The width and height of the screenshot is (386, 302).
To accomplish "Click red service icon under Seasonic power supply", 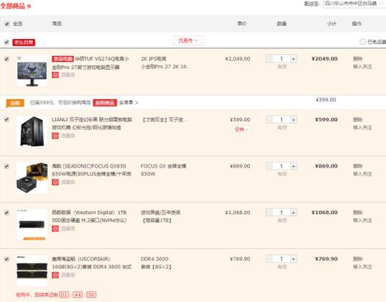I will [x=55, y=182].
